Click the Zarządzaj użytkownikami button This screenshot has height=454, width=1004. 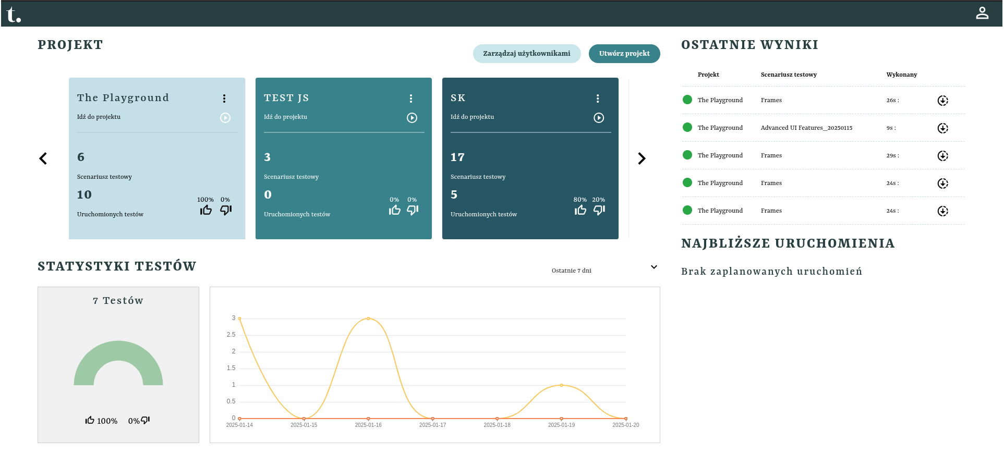point(526,54)
